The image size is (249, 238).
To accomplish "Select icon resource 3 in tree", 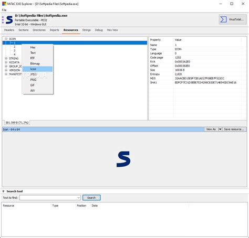I will click(x=15, y=51).
